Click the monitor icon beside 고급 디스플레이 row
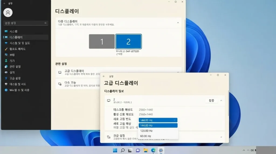276x154 pixels. point(60,72)
